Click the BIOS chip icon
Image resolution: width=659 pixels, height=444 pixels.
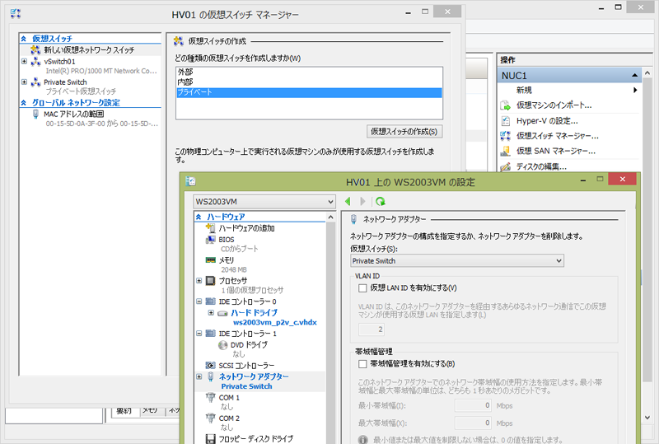click(x=210, y=239)
